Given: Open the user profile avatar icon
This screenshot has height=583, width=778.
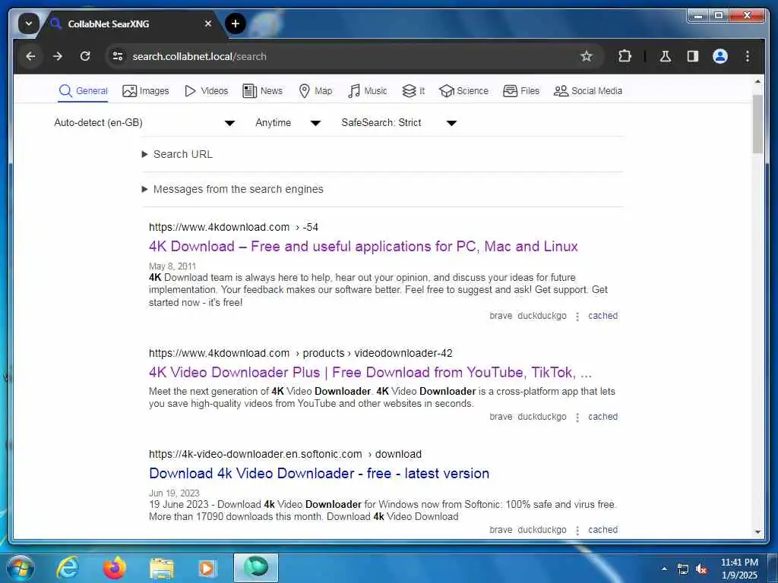Looking at the screenshot, I should pos(720,56).
